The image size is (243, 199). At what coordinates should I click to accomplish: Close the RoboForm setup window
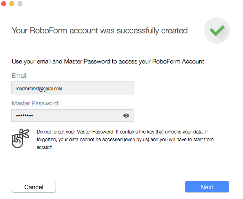4,4
